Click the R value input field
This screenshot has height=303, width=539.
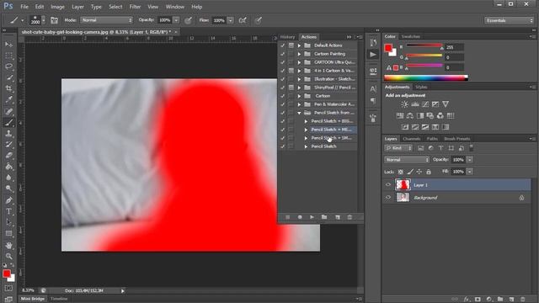pos(455,47)
